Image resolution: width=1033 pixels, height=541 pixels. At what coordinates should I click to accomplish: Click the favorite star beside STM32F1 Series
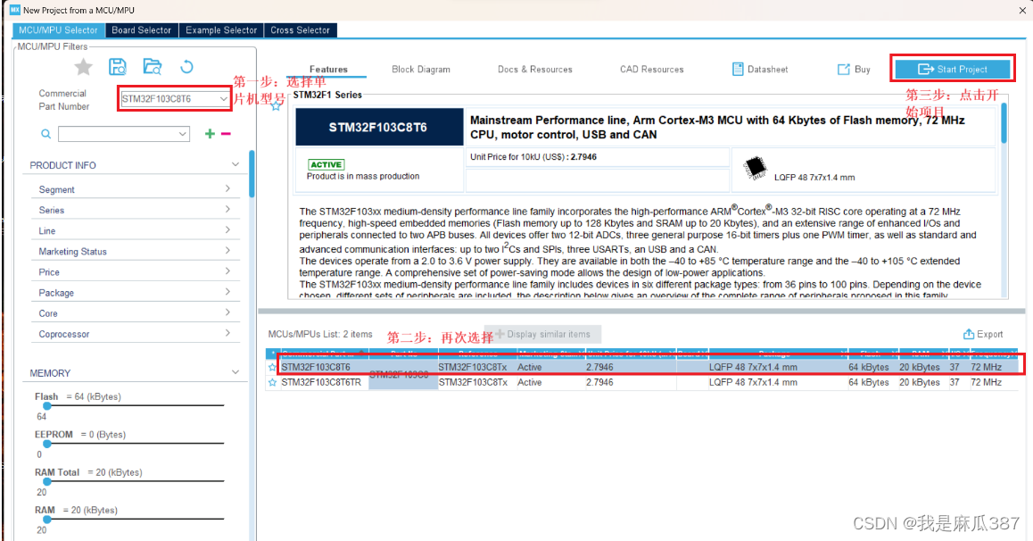coord(276,105)
